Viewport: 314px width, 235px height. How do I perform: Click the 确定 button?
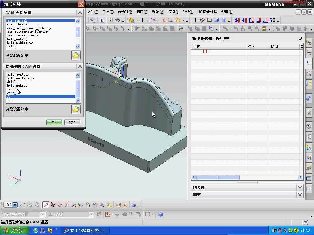(x=54, y=122)
